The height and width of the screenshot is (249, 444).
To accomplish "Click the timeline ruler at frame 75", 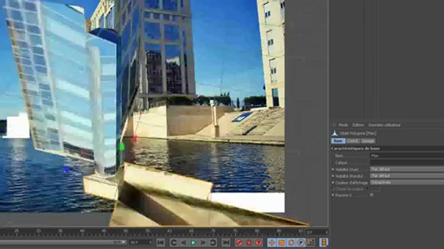I will tap(235, 231).
